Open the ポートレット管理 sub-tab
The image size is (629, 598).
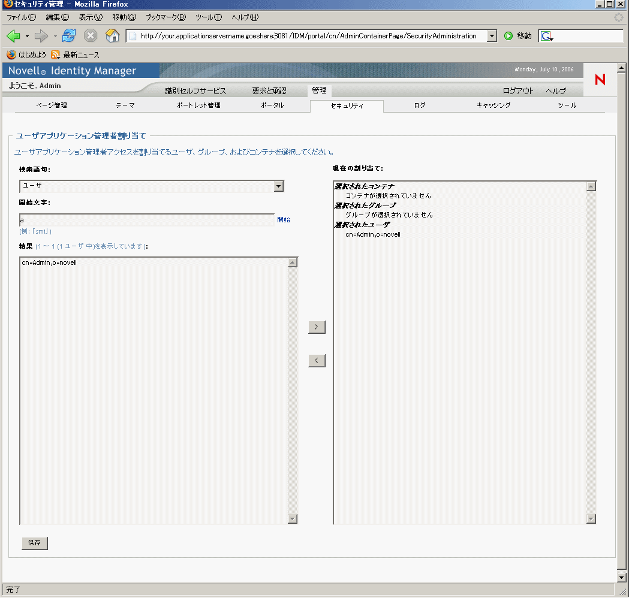[198, 105]
